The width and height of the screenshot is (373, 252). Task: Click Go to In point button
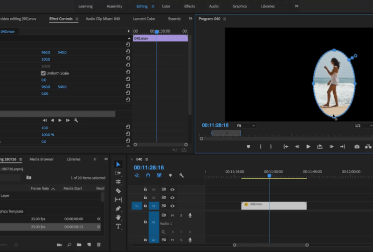pos(286,147)
